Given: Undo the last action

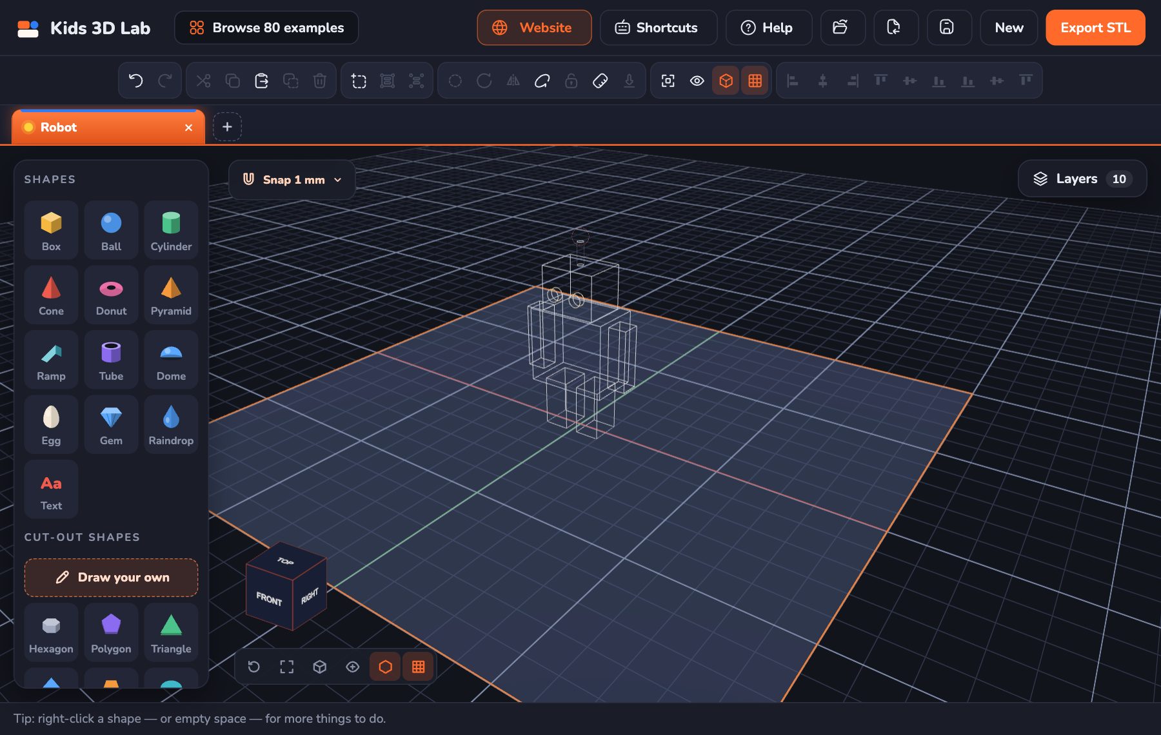Looking at the screenshot, I should coord(135,81).
